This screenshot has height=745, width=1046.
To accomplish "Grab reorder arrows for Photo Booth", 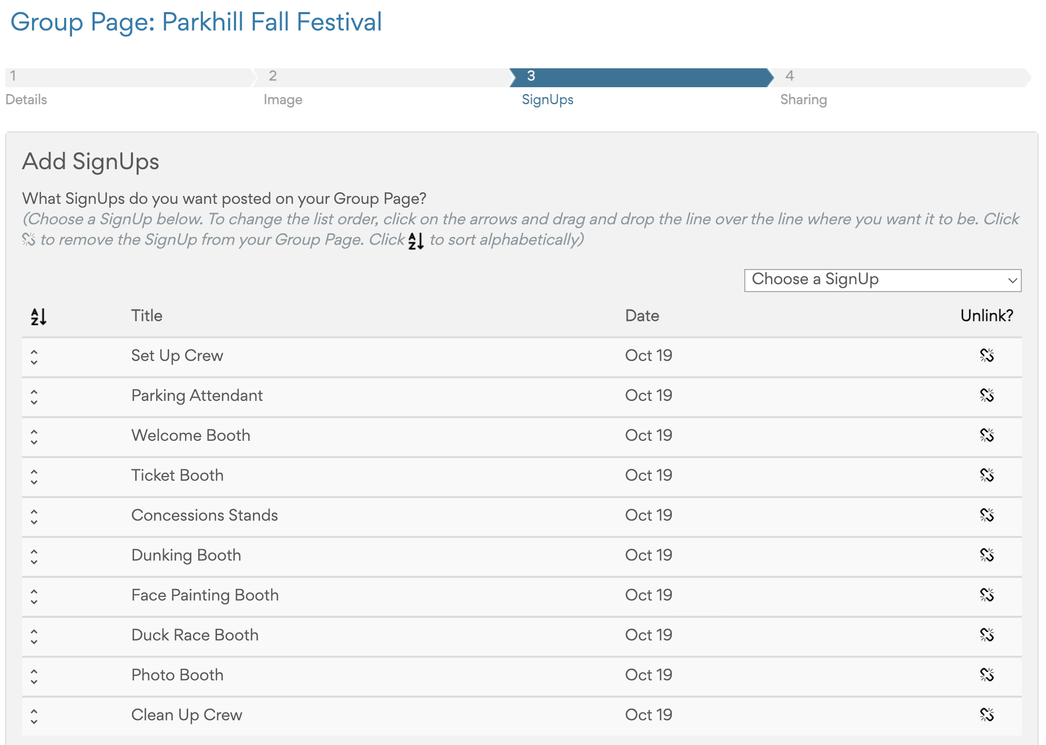I will tap(34, 677).
